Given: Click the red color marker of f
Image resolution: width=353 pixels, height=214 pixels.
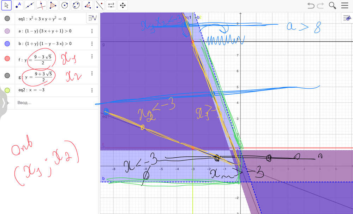Looking at the screenshot, I should tap(7, 58).
